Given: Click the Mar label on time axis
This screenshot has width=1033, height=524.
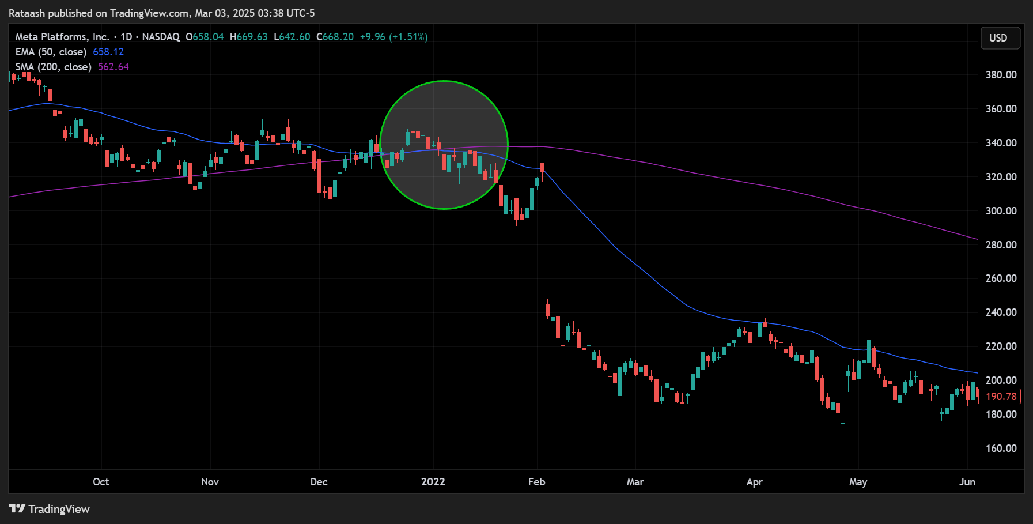Looking at the screenshot, I should pos(635,482).
